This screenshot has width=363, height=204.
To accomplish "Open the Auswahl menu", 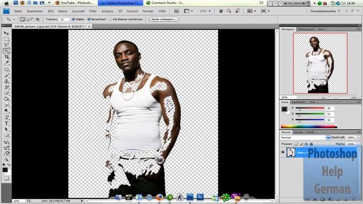I will coord(78,11).
